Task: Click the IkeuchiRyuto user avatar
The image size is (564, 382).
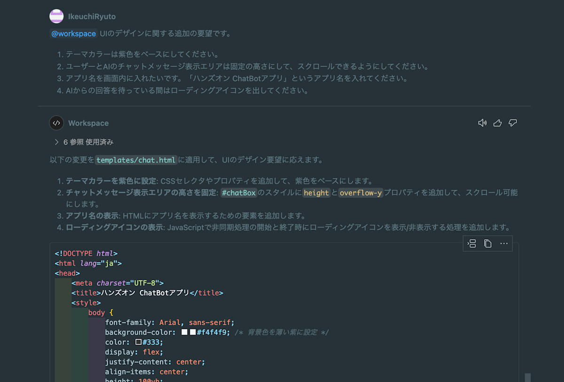Action: coord(56,16)
